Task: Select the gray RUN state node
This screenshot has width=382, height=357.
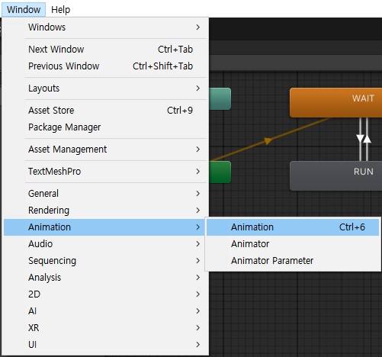Action: point(336,175)
